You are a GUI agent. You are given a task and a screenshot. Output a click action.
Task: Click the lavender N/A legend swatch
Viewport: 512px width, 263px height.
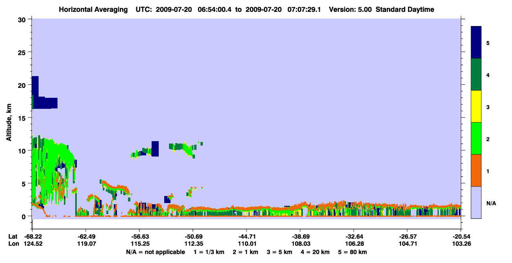click(476, 202)
